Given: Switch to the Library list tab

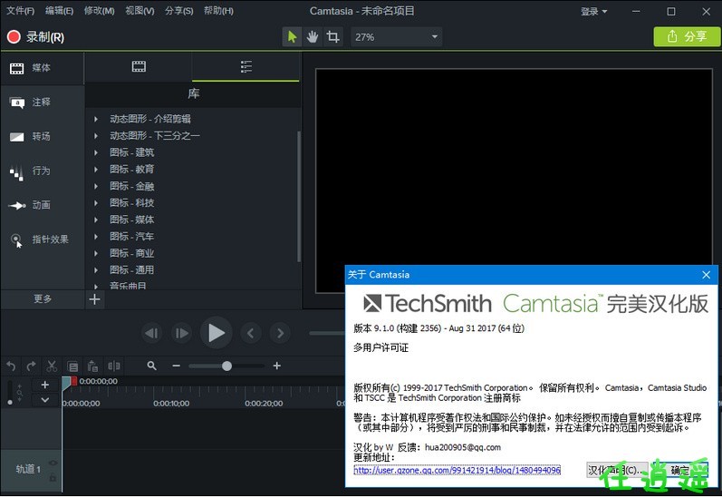Looking at the screenshot, I should 245,67.
